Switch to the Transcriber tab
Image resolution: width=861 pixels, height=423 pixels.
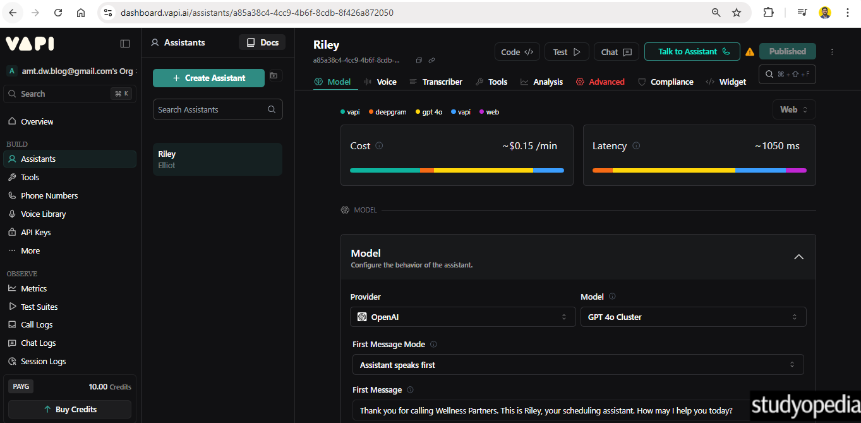[442, 82]
